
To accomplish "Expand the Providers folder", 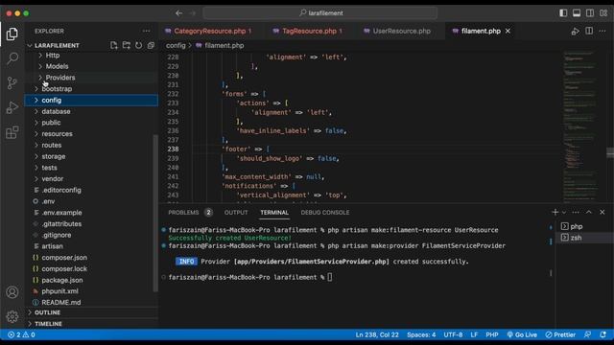I will [91, 78].
